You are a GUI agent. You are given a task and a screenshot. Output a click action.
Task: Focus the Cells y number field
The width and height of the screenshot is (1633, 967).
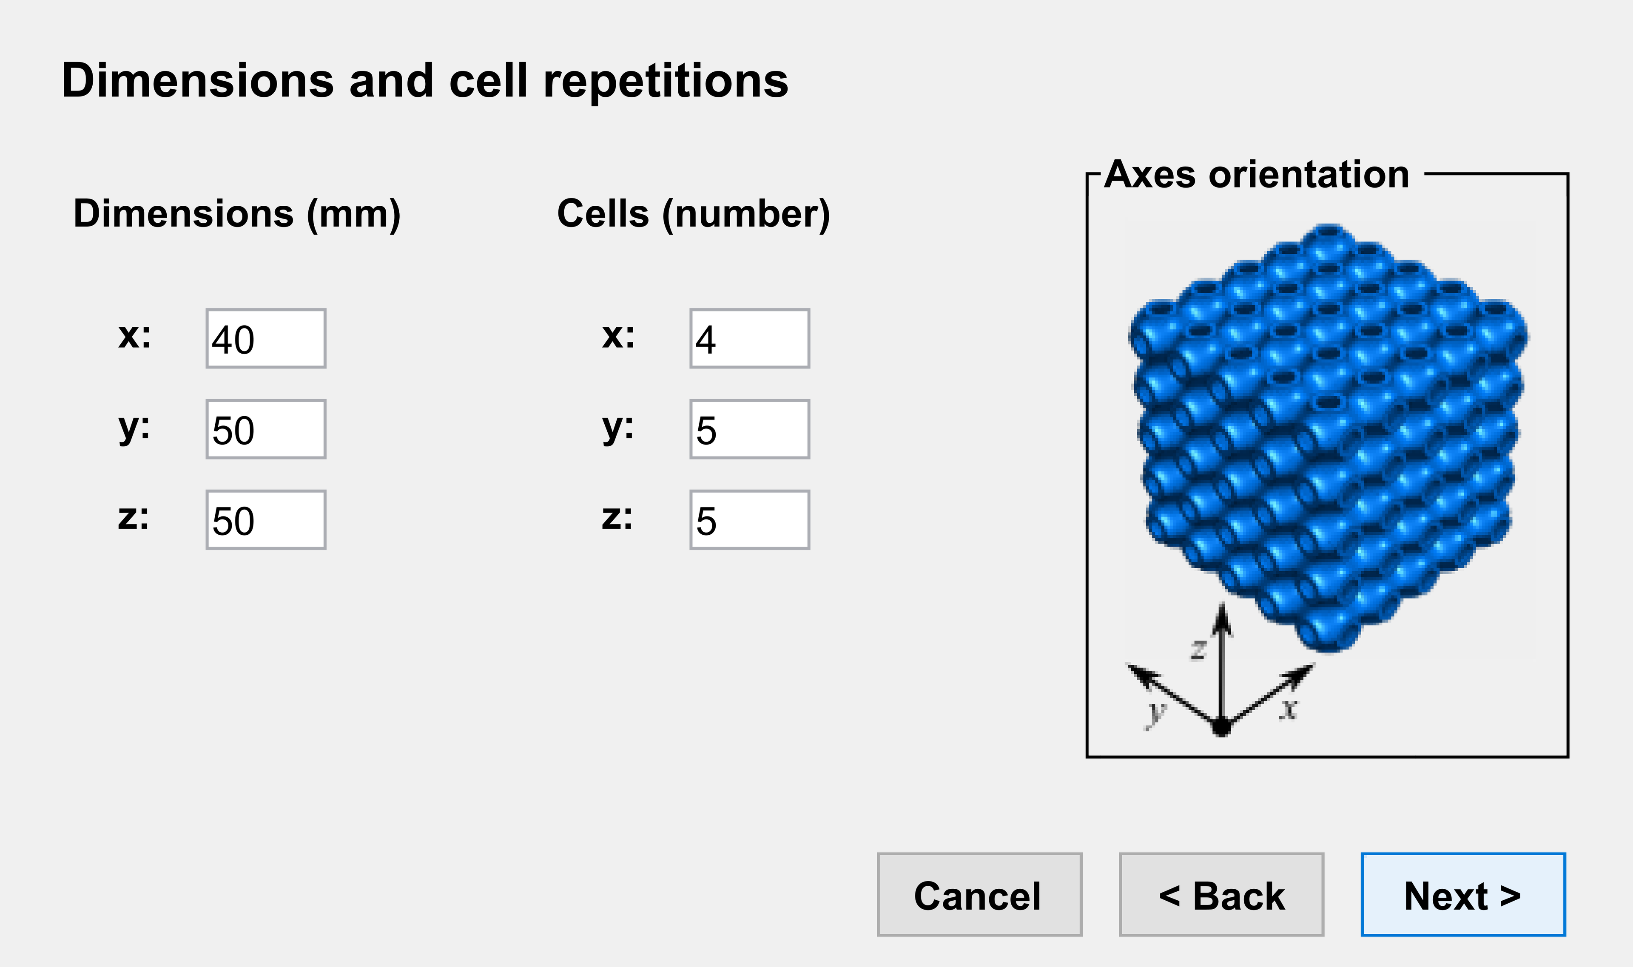point(750,429)
